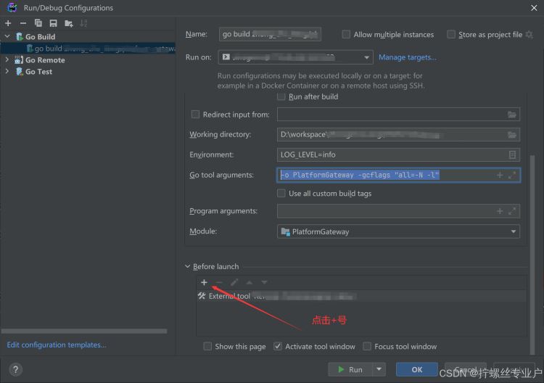Open the Run button dropdown arrow
The image size is (544, 383).
coord(379,369)
